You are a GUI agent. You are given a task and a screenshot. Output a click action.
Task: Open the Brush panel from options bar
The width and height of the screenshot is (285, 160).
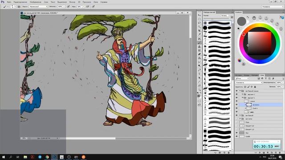(x=19, y=7)
